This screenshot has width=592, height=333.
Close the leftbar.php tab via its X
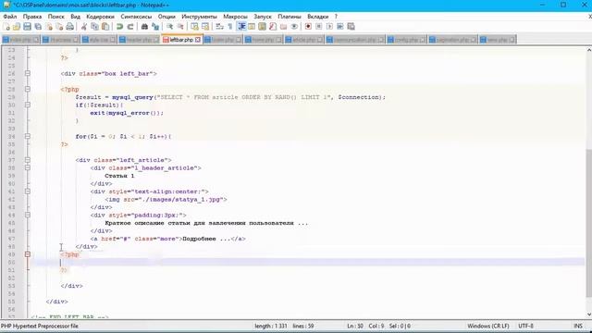(197, 40)
